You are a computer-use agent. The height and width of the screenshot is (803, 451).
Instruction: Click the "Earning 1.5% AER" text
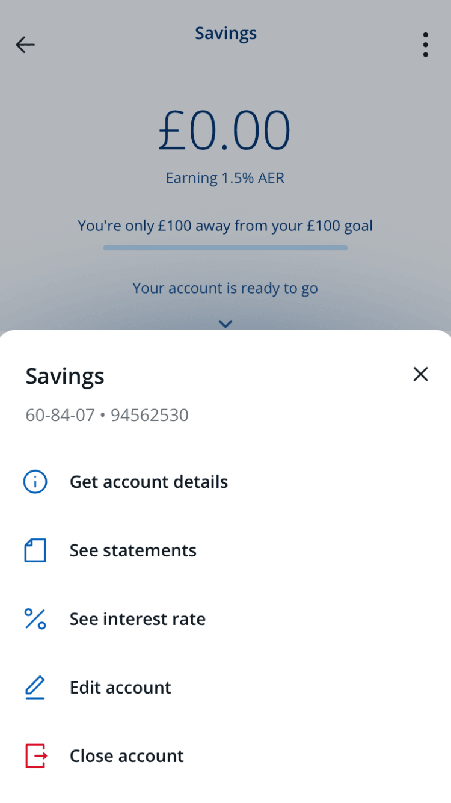225,178
